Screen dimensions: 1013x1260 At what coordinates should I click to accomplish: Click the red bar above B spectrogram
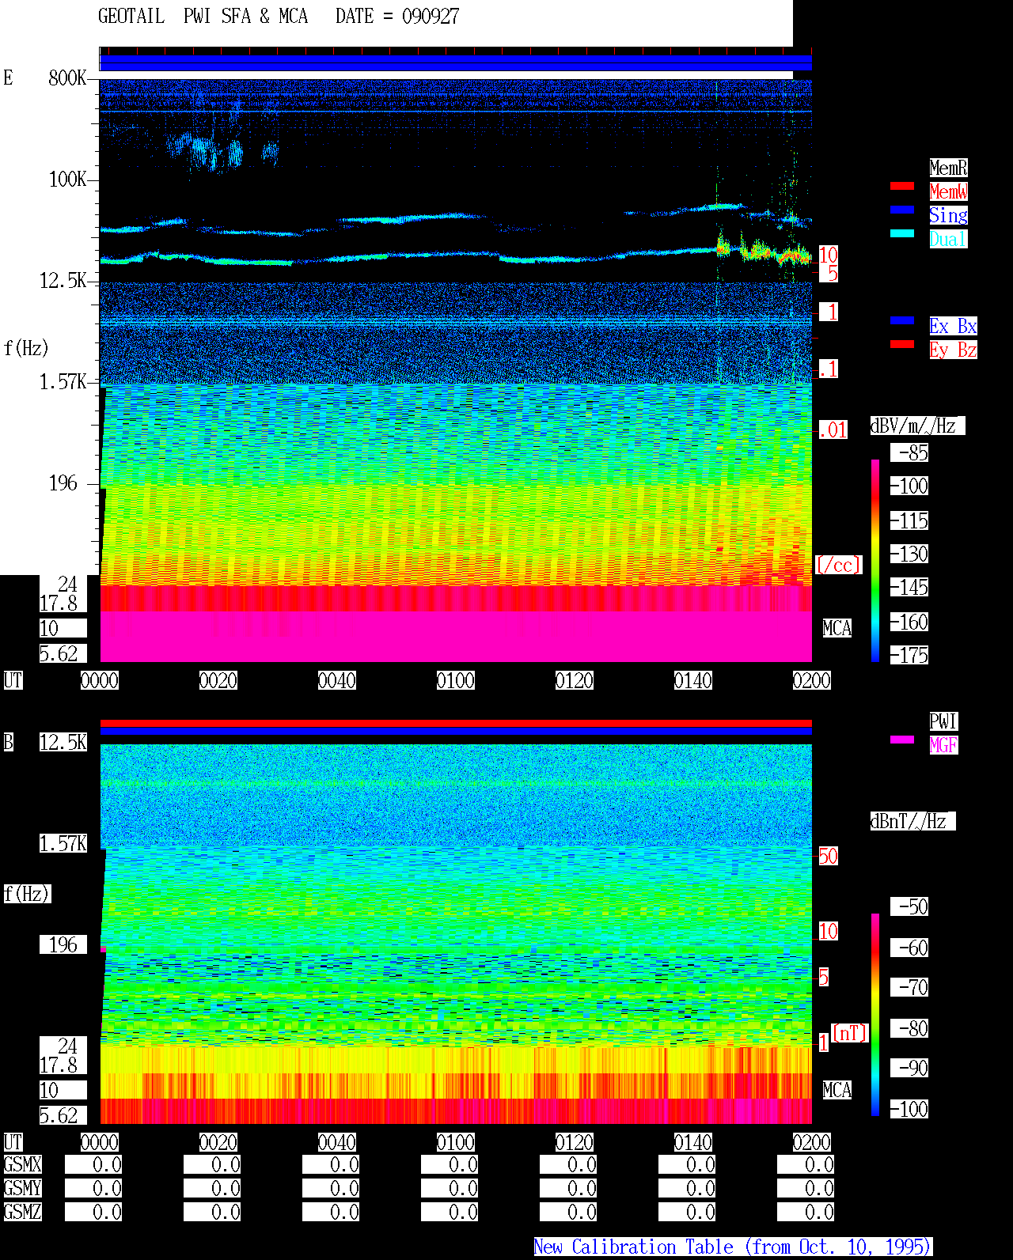tap(456, 723)
